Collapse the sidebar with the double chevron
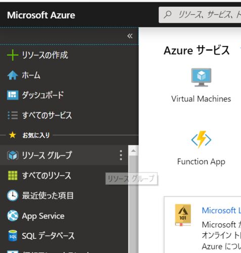241x253 pixels. (x=130, y=36)
